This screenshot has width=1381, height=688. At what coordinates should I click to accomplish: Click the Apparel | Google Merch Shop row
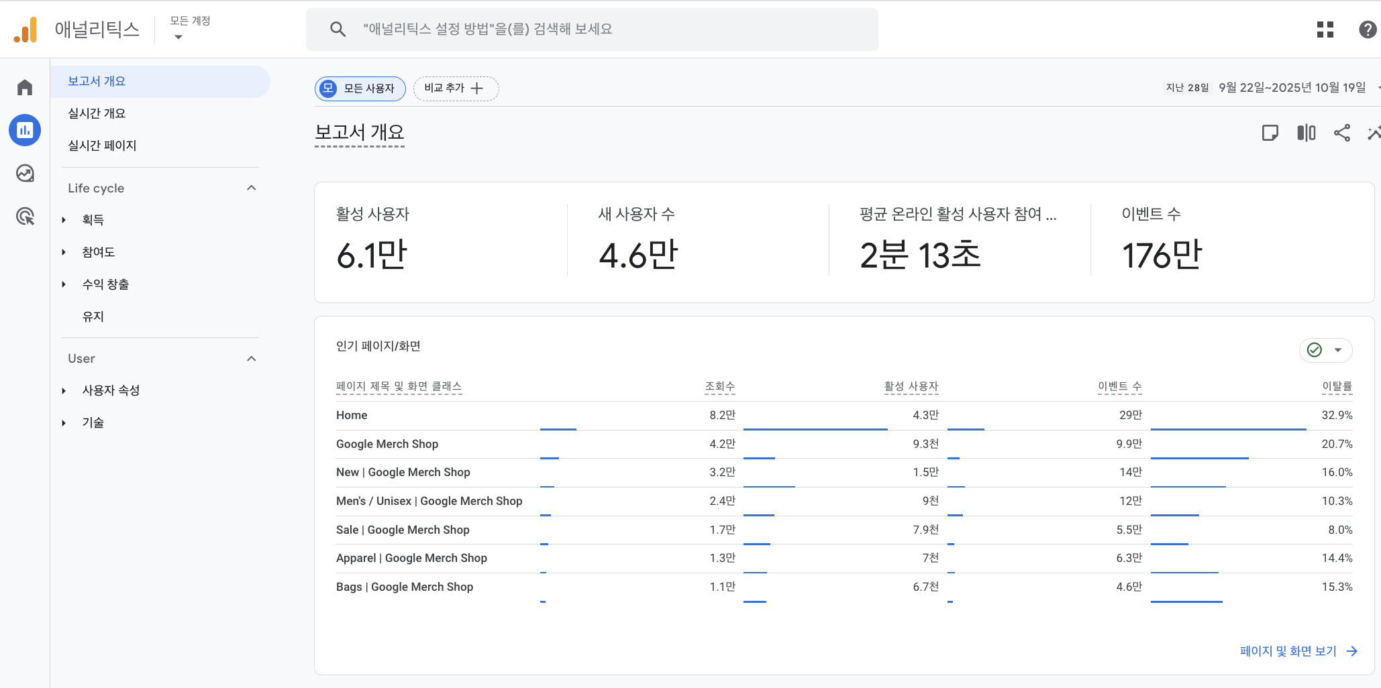[x=844, y=558]
